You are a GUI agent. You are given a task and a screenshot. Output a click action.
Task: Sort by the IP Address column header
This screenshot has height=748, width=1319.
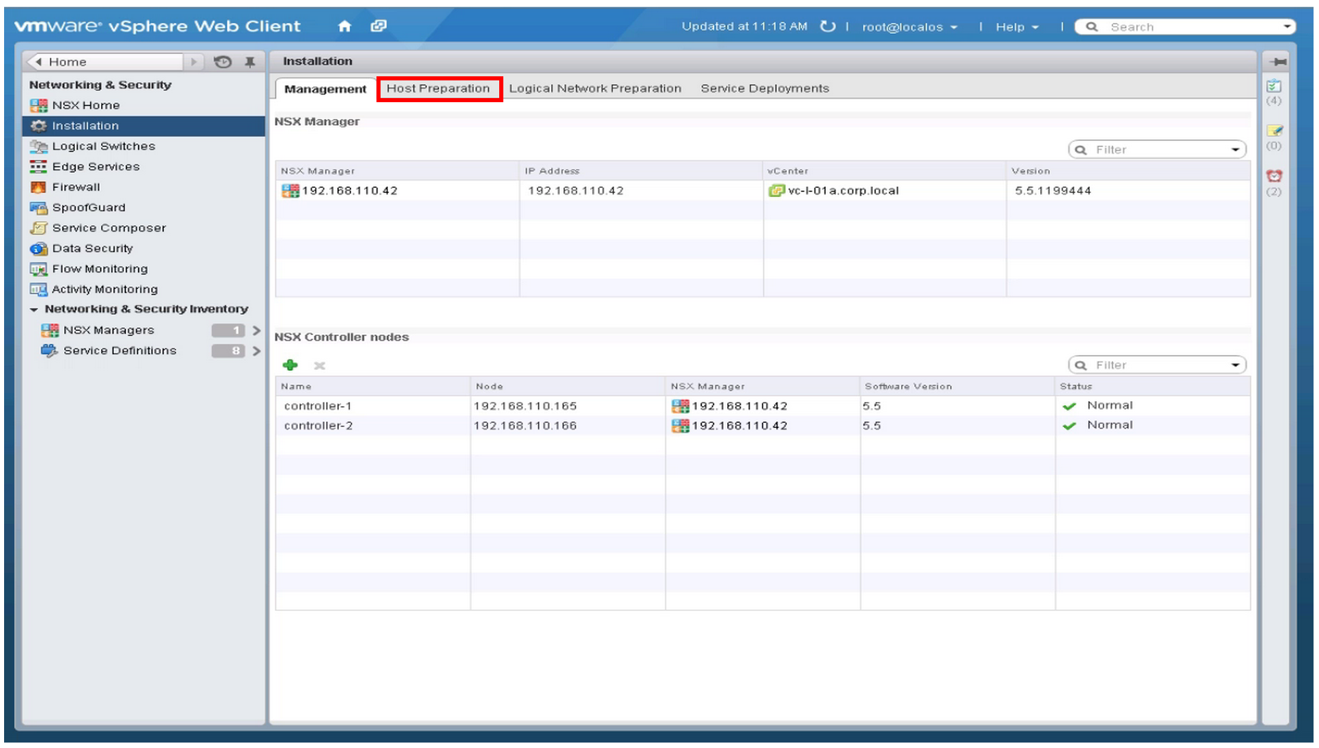[640, 171]
